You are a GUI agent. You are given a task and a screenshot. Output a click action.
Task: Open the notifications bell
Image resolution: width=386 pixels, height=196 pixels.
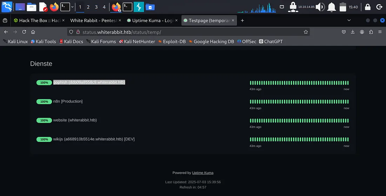click(x=332, y=7)
